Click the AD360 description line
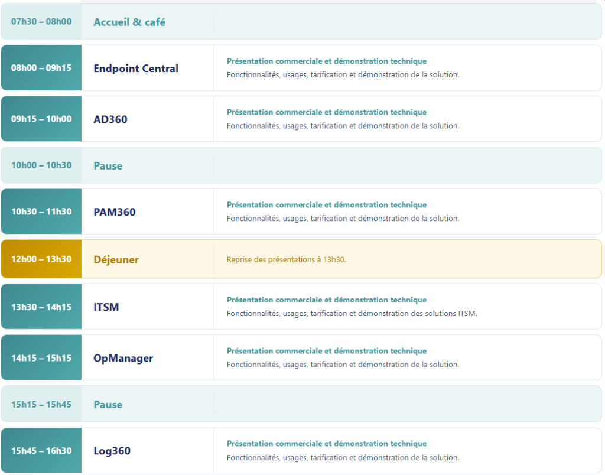Image resolution: width=605 pixels, height=475 pixels. 343,126
